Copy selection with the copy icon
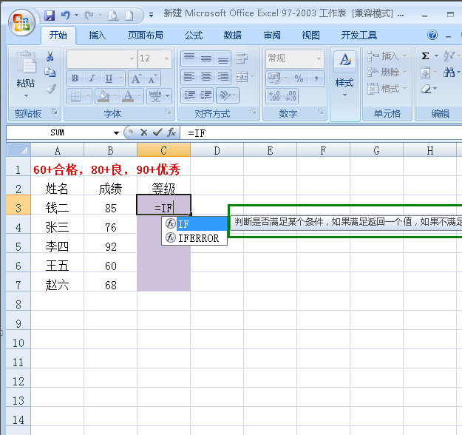This screenshot has width=462, height=435. click(50, 72)
